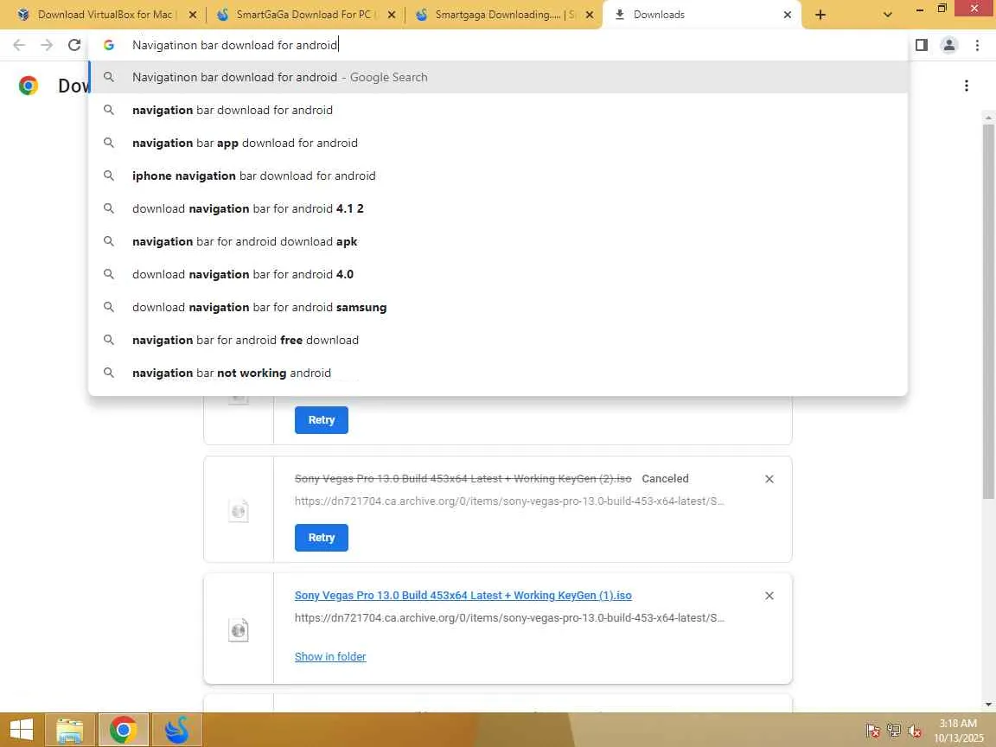The image size is (996, 747).
Task: Click the downloads page vertical scrollbar thumb
Action: [x=988, y=311]
